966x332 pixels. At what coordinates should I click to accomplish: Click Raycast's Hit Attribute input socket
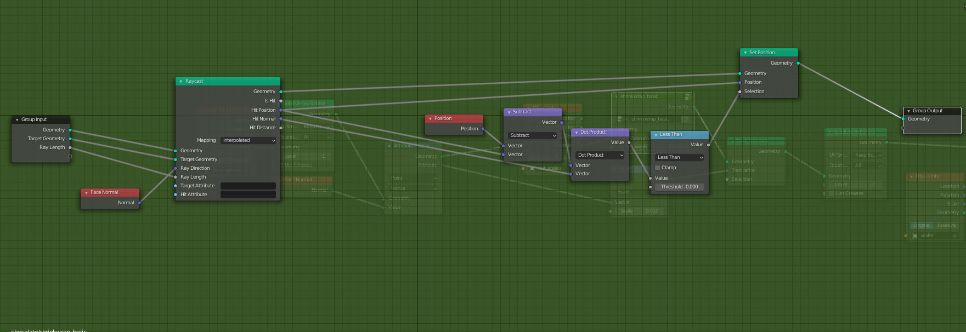pos(176,194)
